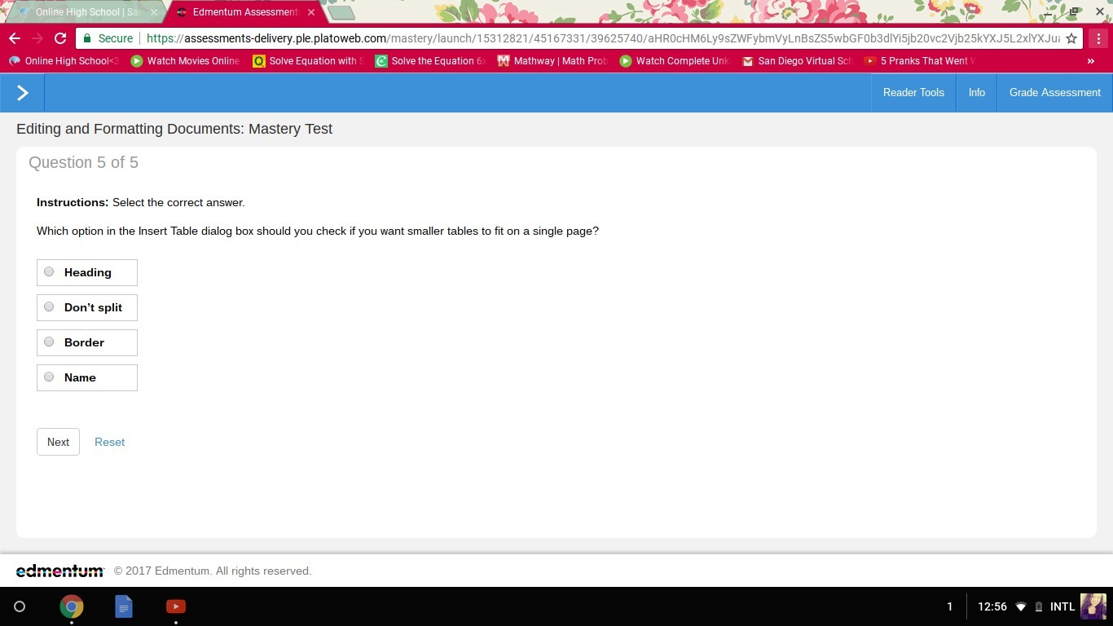Open the Chrome three-dot menu
The image size is (1113, 626).
click(1098, 38)
